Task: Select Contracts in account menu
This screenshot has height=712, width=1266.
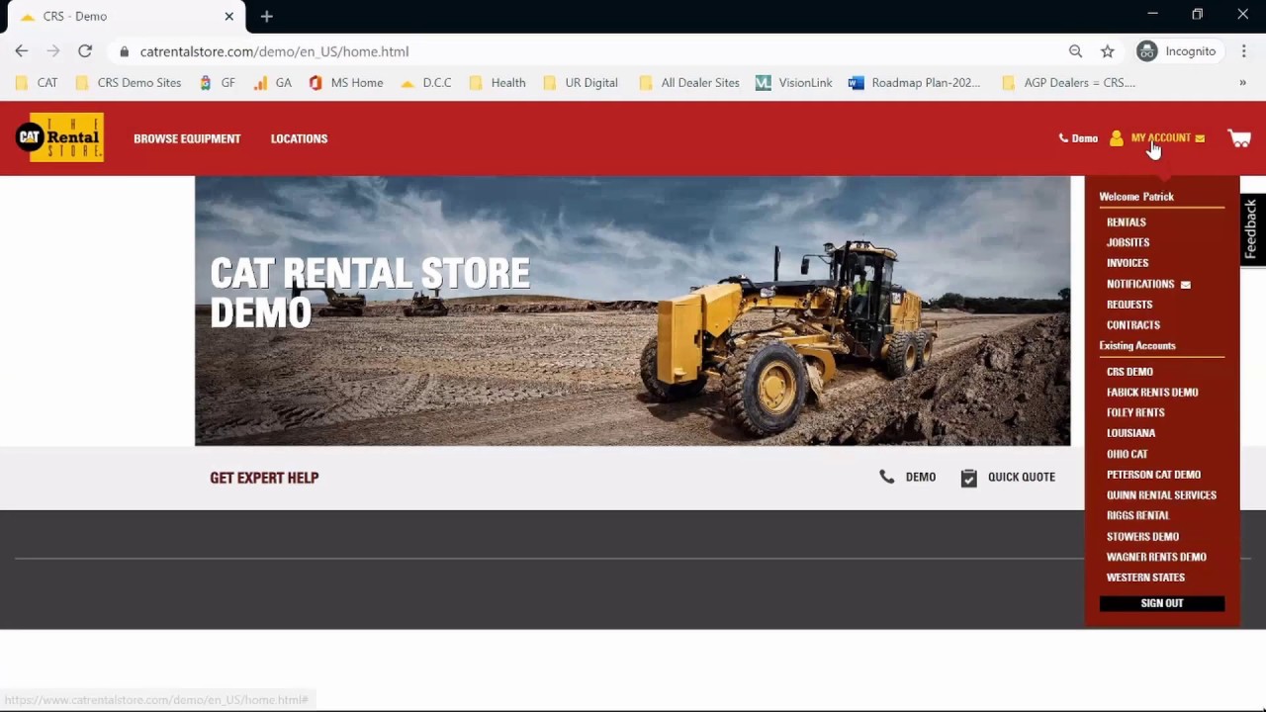Action: pos(1133,325)
